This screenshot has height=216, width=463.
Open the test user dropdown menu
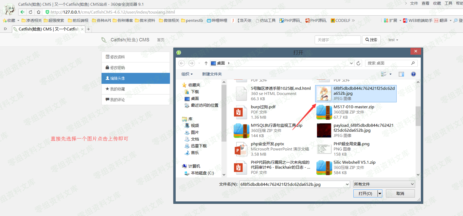[x=393, y=40]
